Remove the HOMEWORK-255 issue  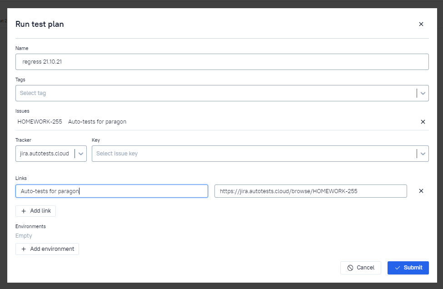(x=423, y=122)
